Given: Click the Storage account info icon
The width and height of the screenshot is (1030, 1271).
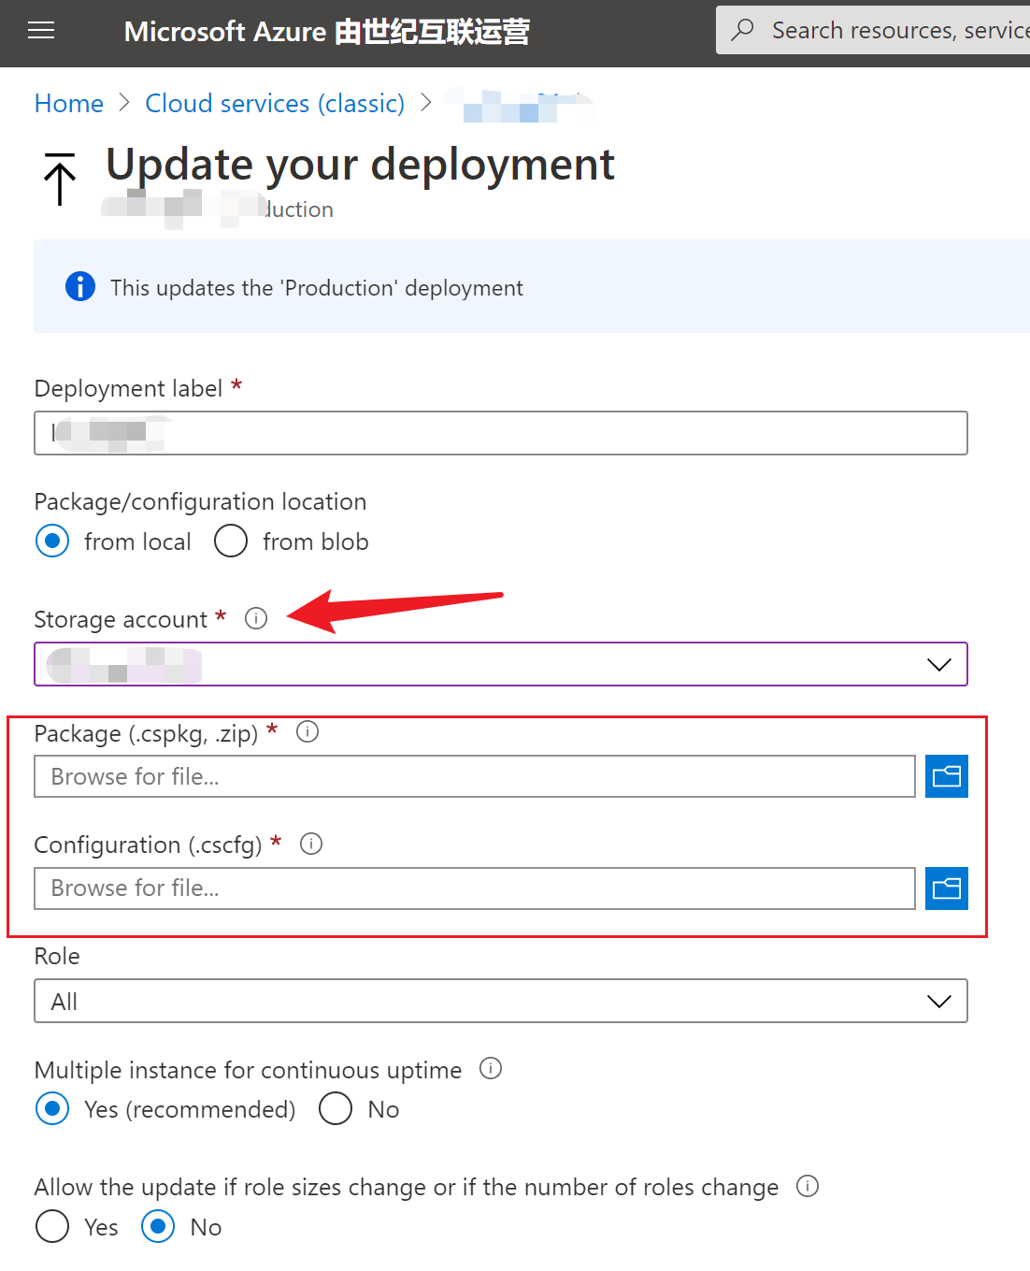Looking at the screenshot, I should (x=256, y=618).
